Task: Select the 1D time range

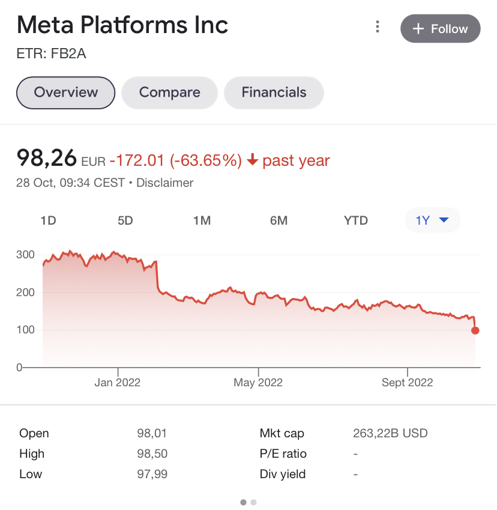Action: 49,221
